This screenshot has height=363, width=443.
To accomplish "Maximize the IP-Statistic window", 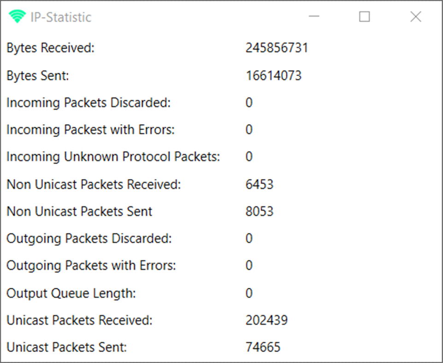I will (365, 17).
